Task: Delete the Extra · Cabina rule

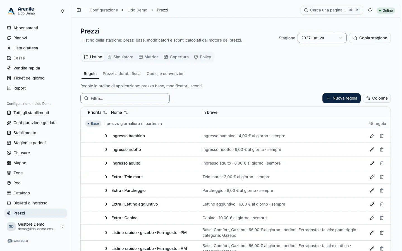Action: pyautogui.click(x=382, y=218)
